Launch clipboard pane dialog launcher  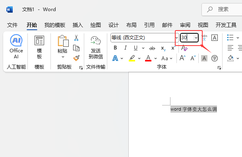pos(81,68)
